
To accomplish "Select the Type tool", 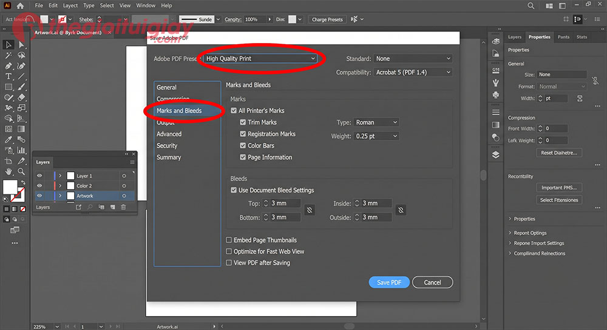I will coord(8,76).
